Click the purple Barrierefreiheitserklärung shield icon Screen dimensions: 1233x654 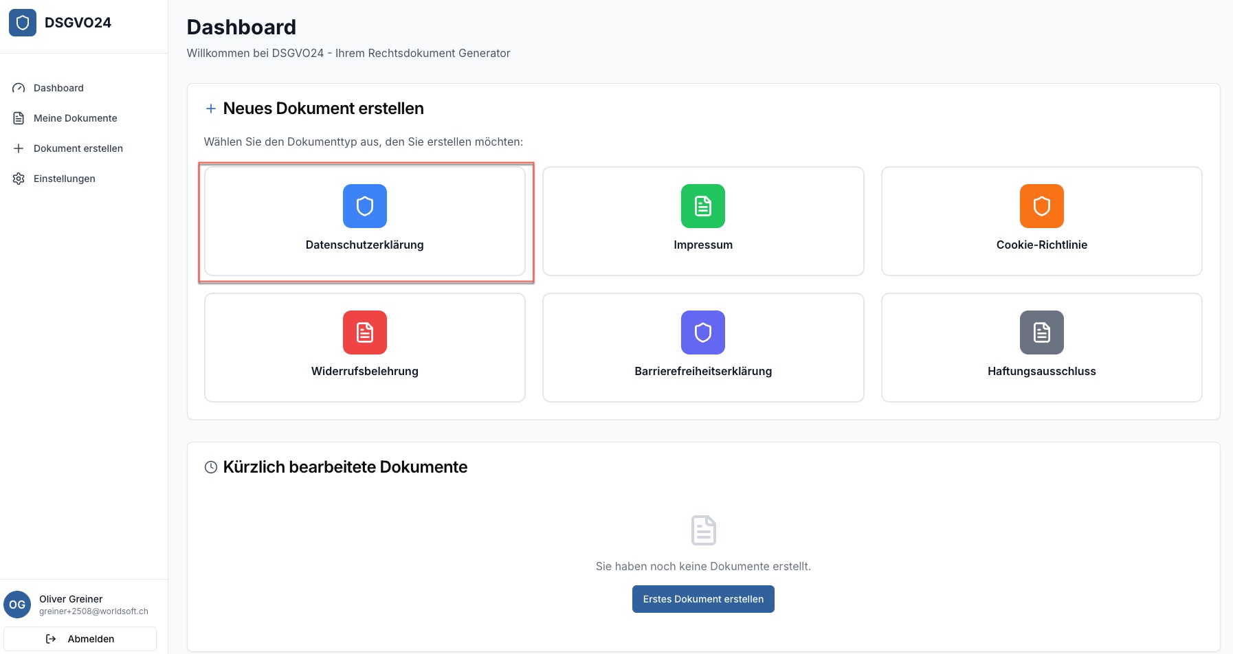click(x=702, y=332)
